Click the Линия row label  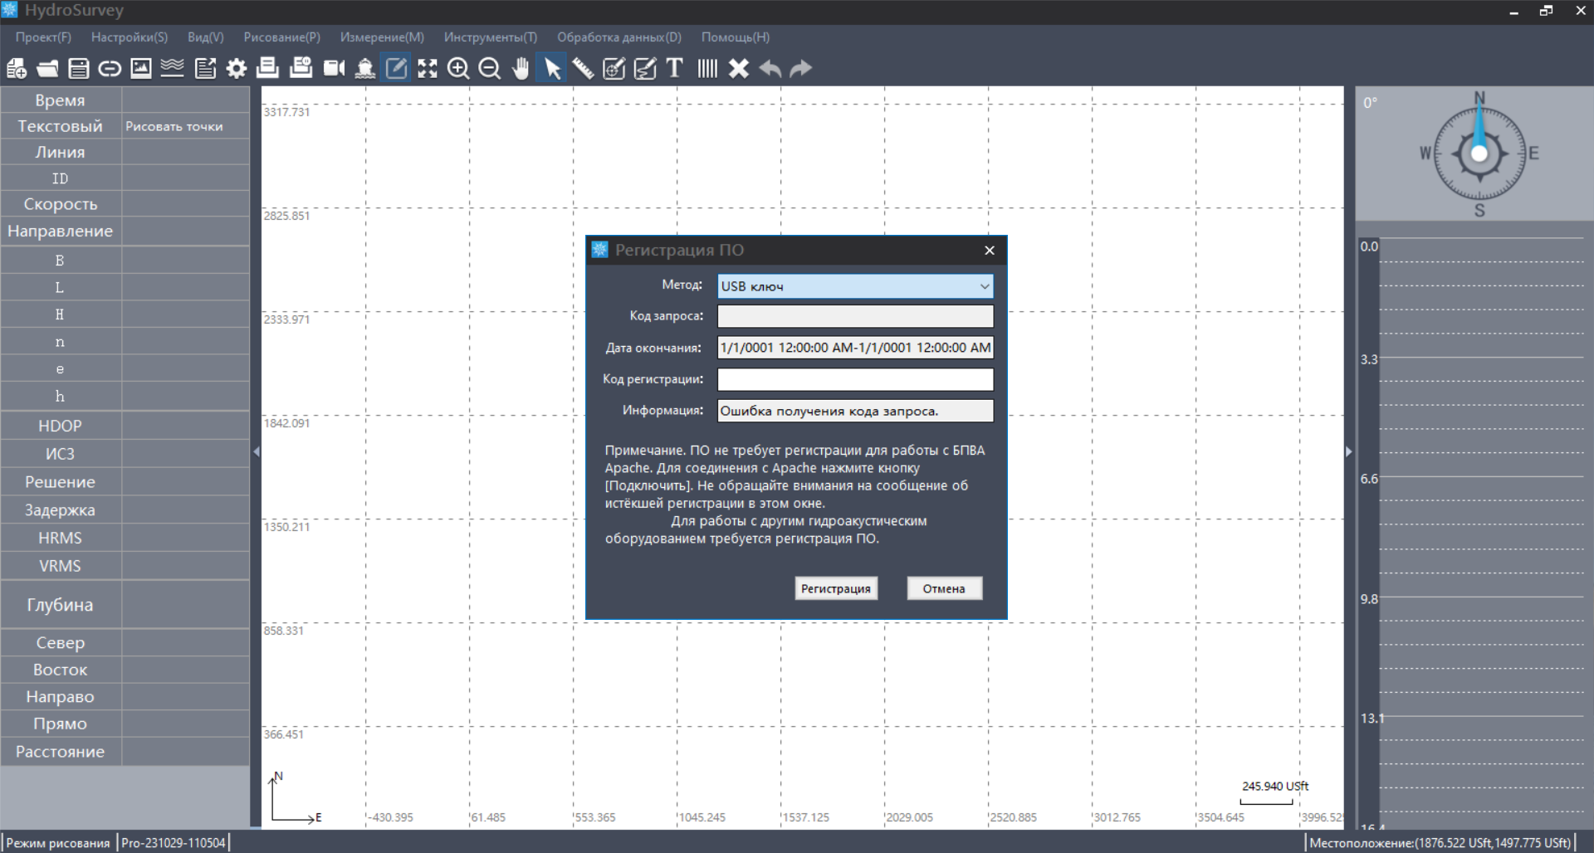[61, 153]
